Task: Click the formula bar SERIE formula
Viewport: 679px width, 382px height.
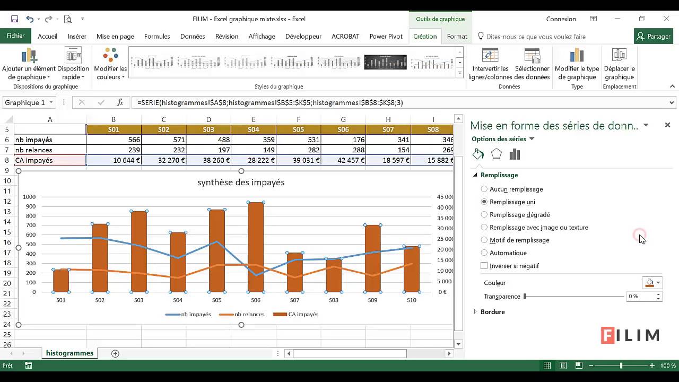Action: coord(270,102)
